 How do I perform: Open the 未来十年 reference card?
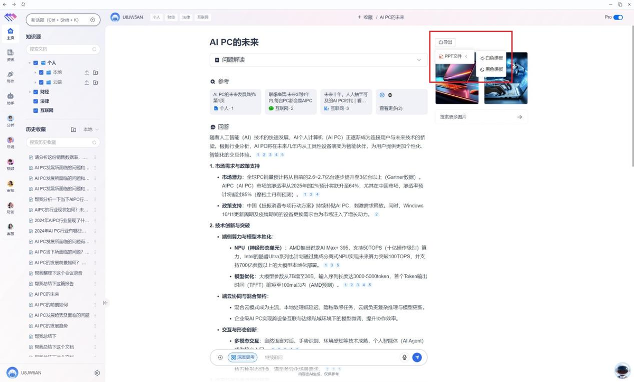point(346,102)
